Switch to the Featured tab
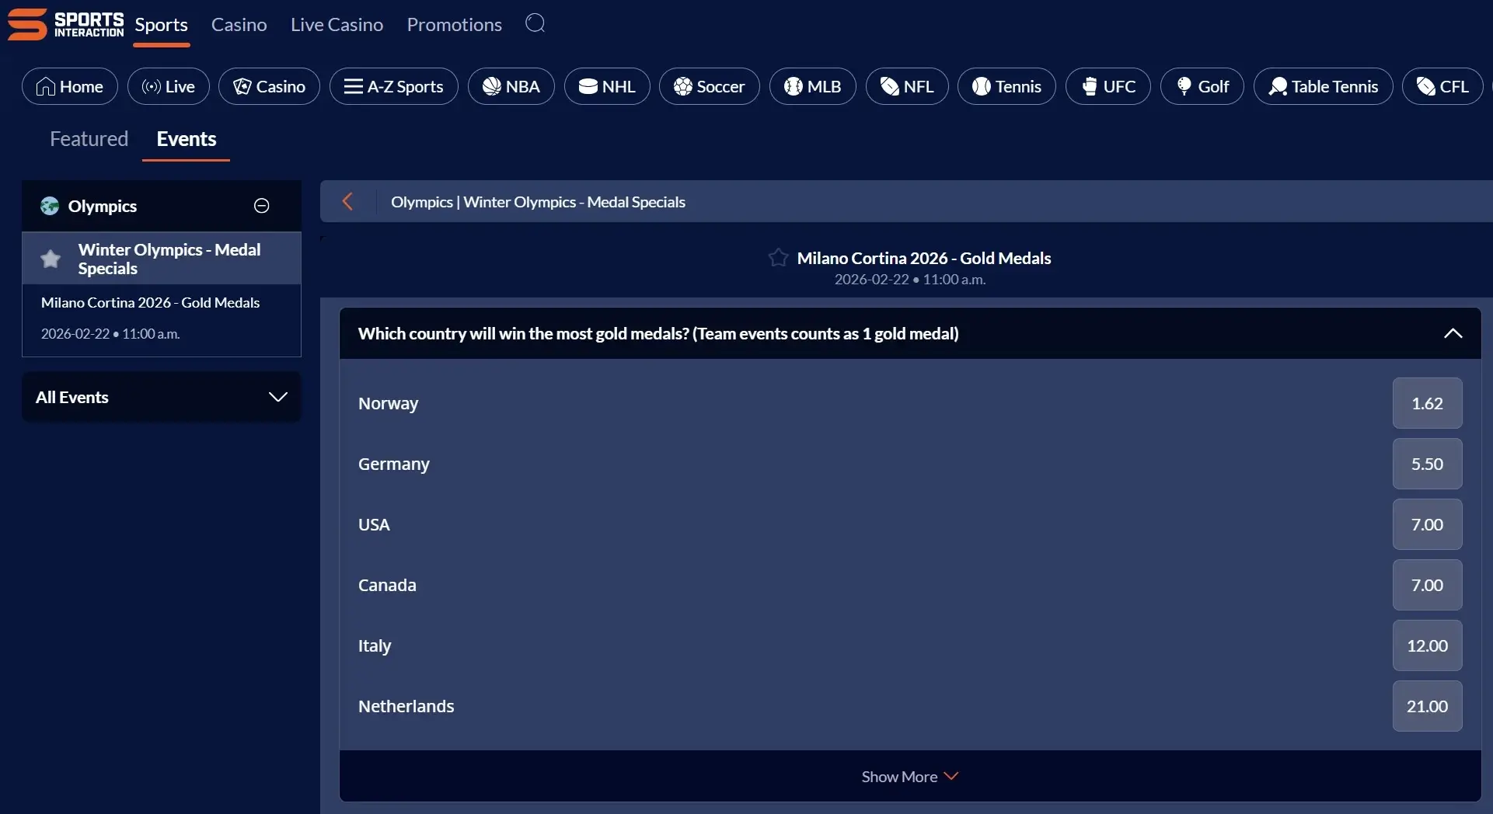The height and width of the screenshot is (814, 1493). (89, 139)
